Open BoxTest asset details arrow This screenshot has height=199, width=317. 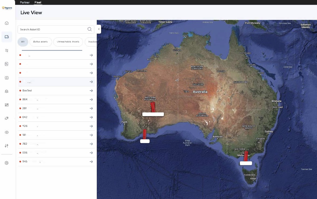[x=91, y=91]
